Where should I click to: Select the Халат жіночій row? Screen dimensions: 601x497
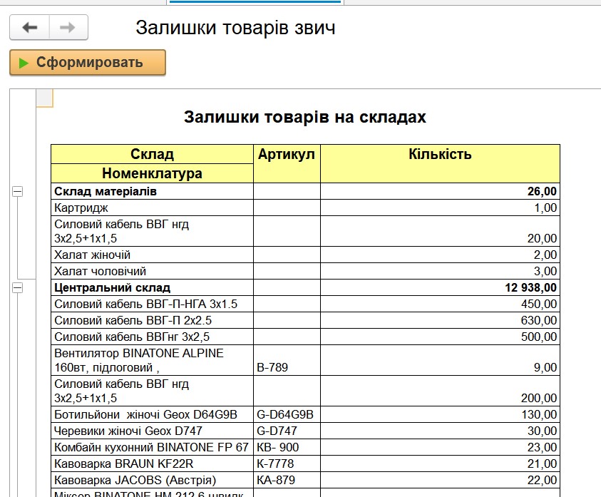(305, 255)
